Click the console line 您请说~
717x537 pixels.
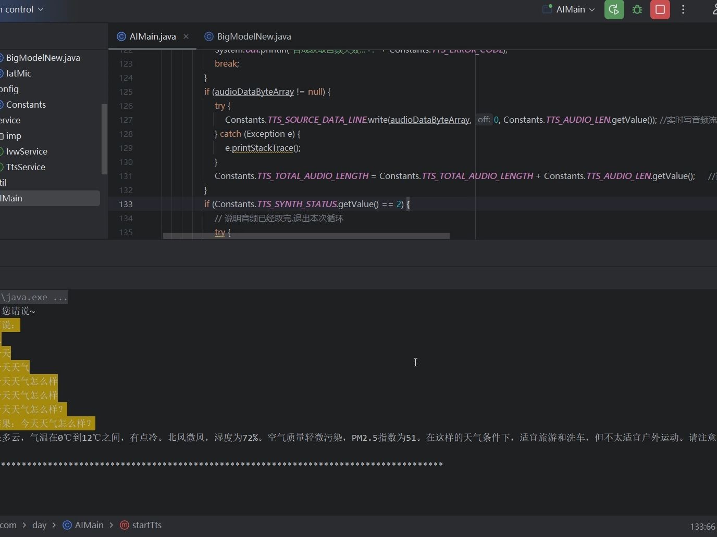pyautogui.click(x=18, y=311)
